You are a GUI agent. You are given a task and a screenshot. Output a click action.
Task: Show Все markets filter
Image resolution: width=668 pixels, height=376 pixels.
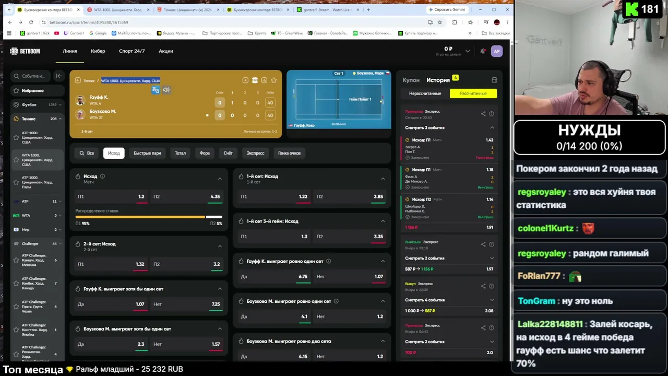click(x=87, y=153)
